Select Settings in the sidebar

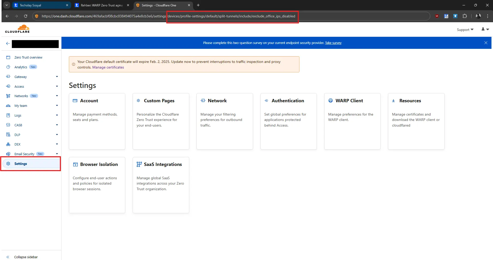[31, 164]
